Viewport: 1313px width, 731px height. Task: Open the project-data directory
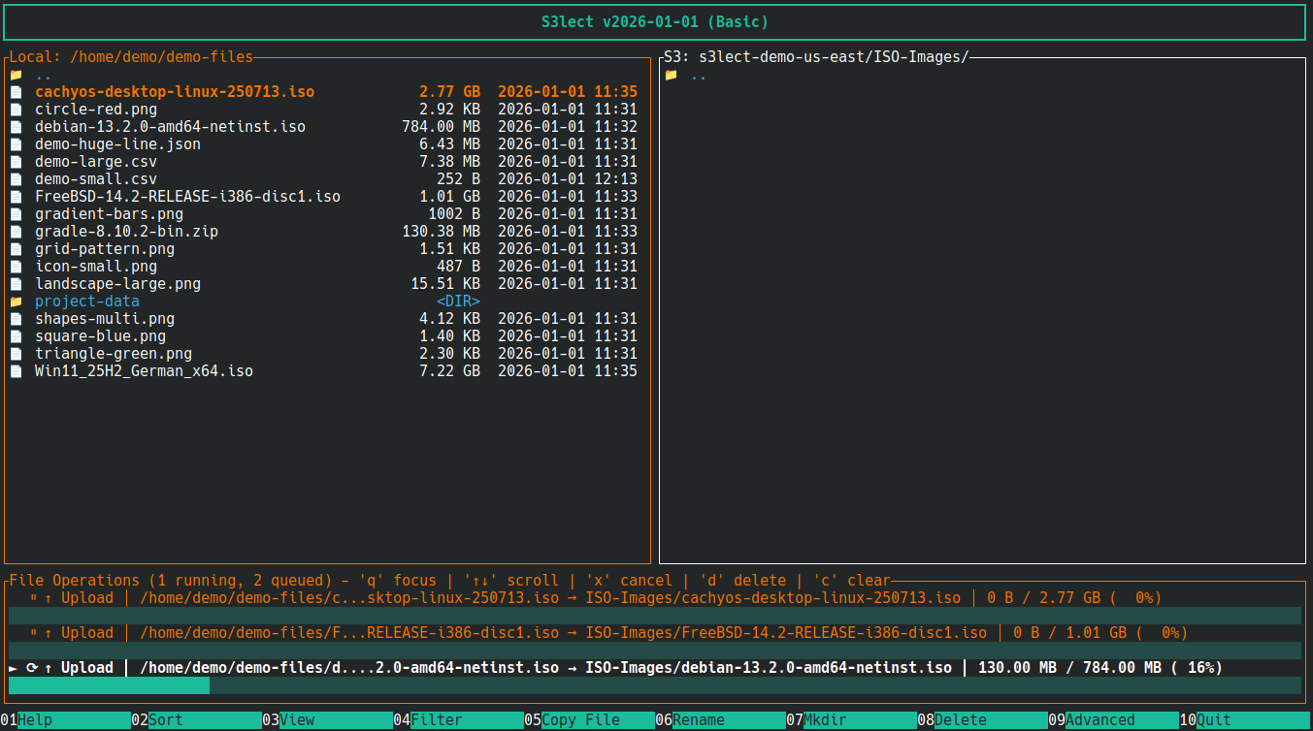[x=86, y=301]
